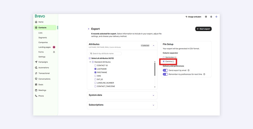Select the Semicolon column separator
This screenshot has width=253, height=129.
164,57
